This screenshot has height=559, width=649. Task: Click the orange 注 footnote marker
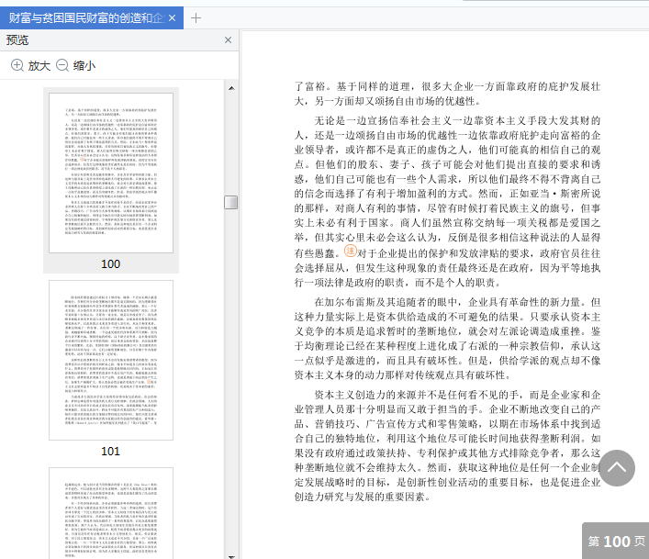pyautogui.click(x=350, y=251)
